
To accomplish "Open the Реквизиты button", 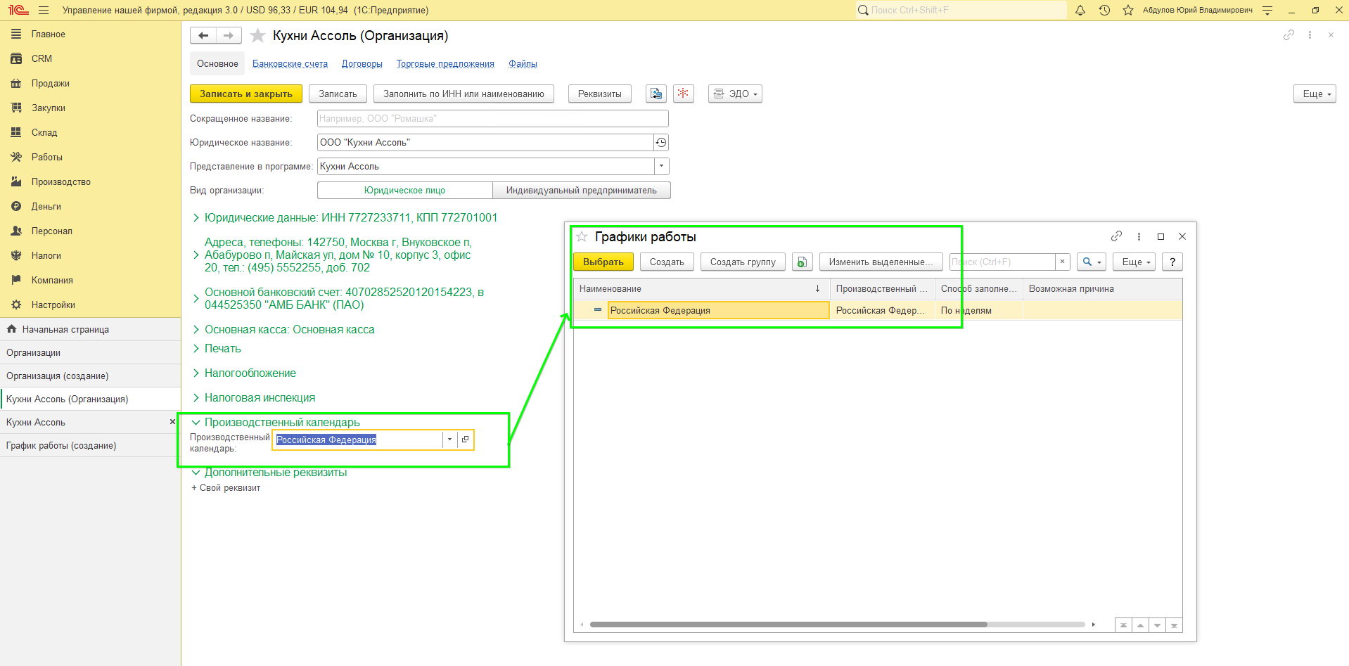I will pos(600,94).
